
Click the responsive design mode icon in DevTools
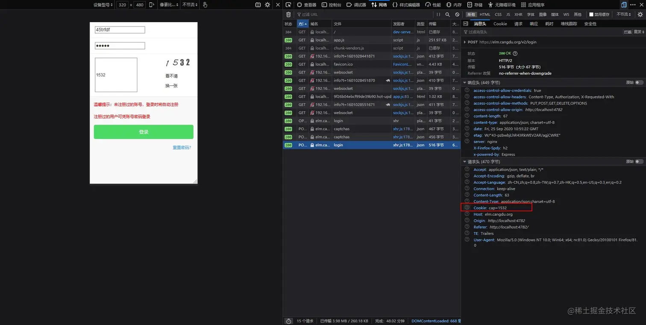(x=624, y=5)
